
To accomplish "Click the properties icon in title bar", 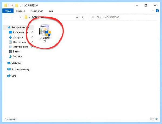I will point(12,5).
